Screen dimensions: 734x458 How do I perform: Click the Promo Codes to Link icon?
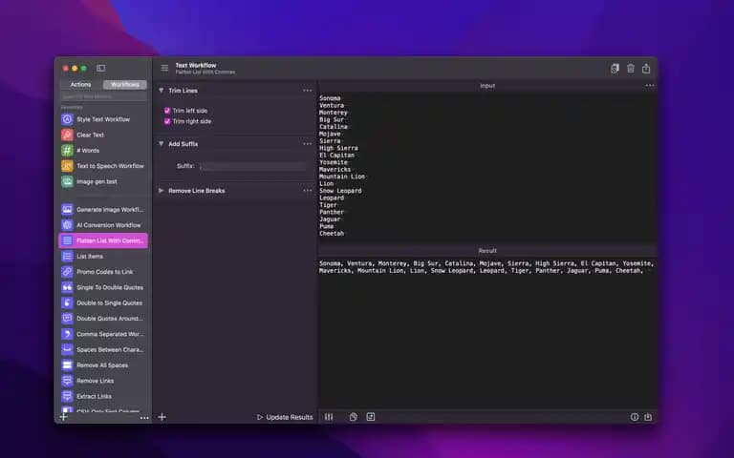[68, 272]
